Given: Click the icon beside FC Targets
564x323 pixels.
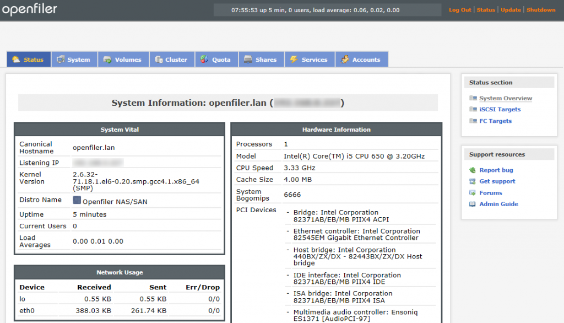Looking at the screenshot, I should click(x=473, y=121).
